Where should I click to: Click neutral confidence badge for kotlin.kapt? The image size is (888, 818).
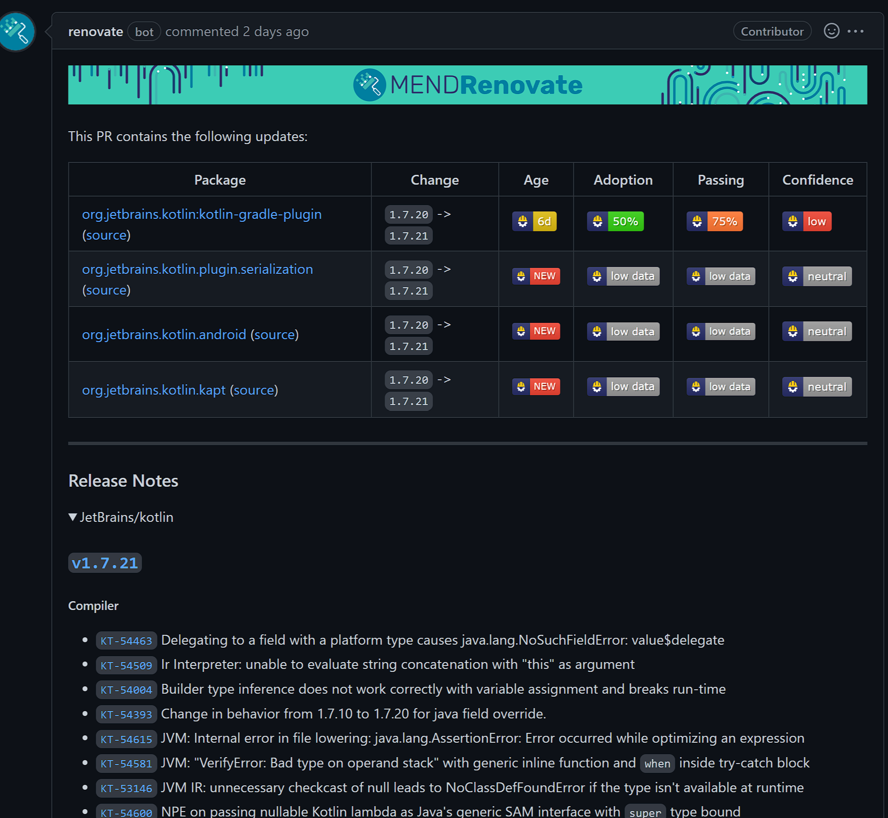(x=817, y=387)
